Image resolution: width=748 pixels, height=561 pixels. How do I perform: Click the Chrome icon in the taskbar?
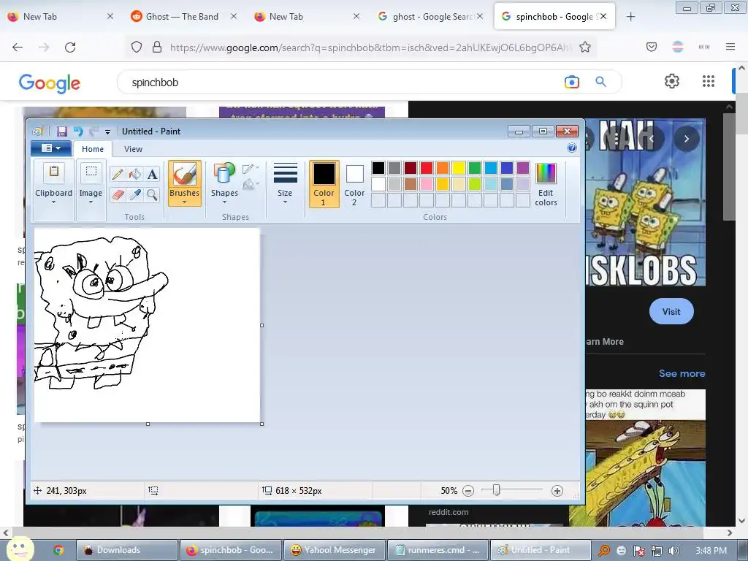click(x=58, y=550)
